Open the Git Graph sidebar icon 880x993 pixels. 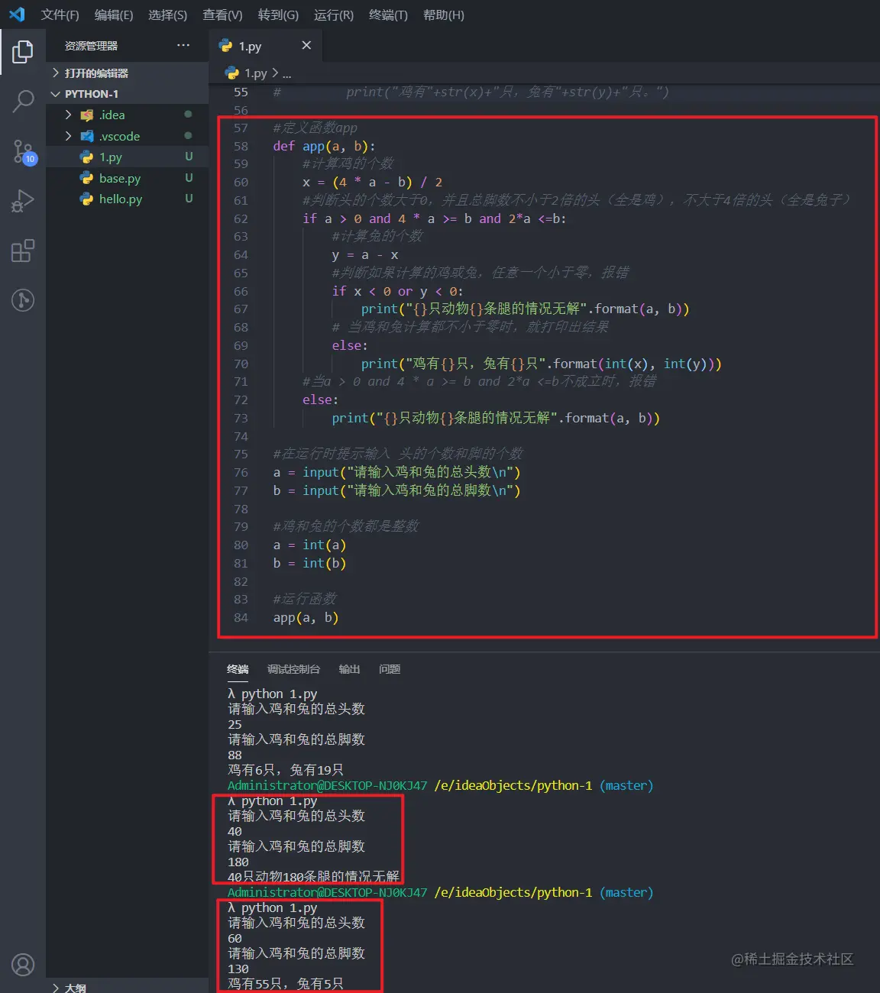coord(23,300)
